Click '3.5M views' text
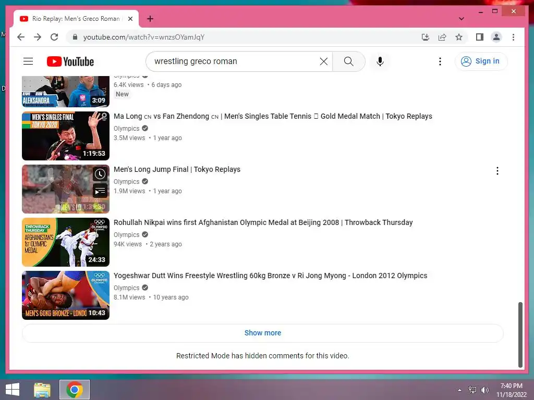534x400 pixels. click(x=129, y=138)
